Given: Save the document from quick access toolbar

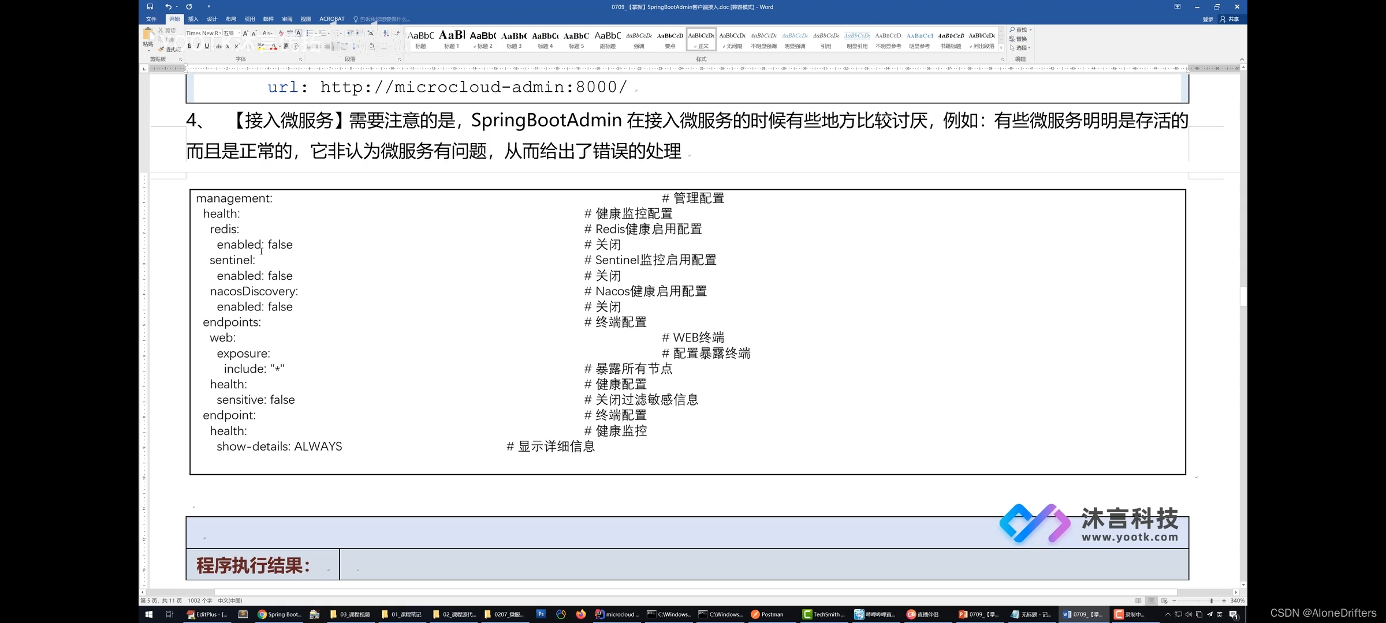Looking at the screenshot, I should tap(150, 7).
